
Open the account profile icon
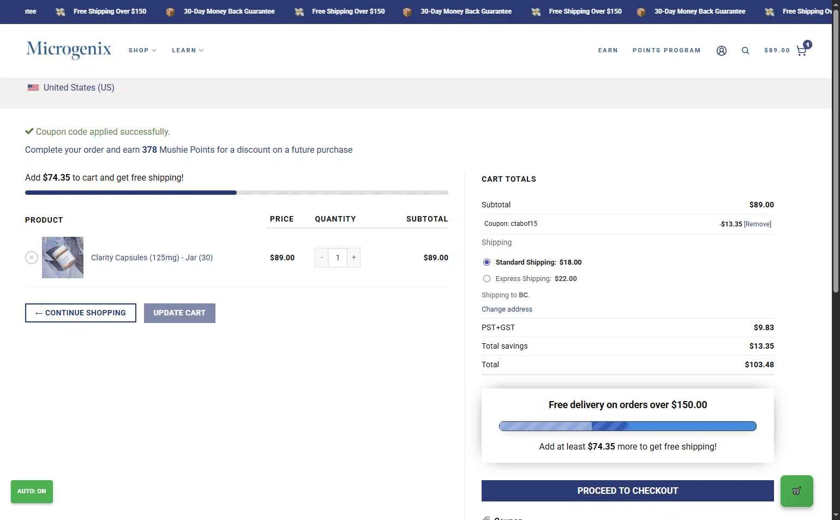click(721, 51)
